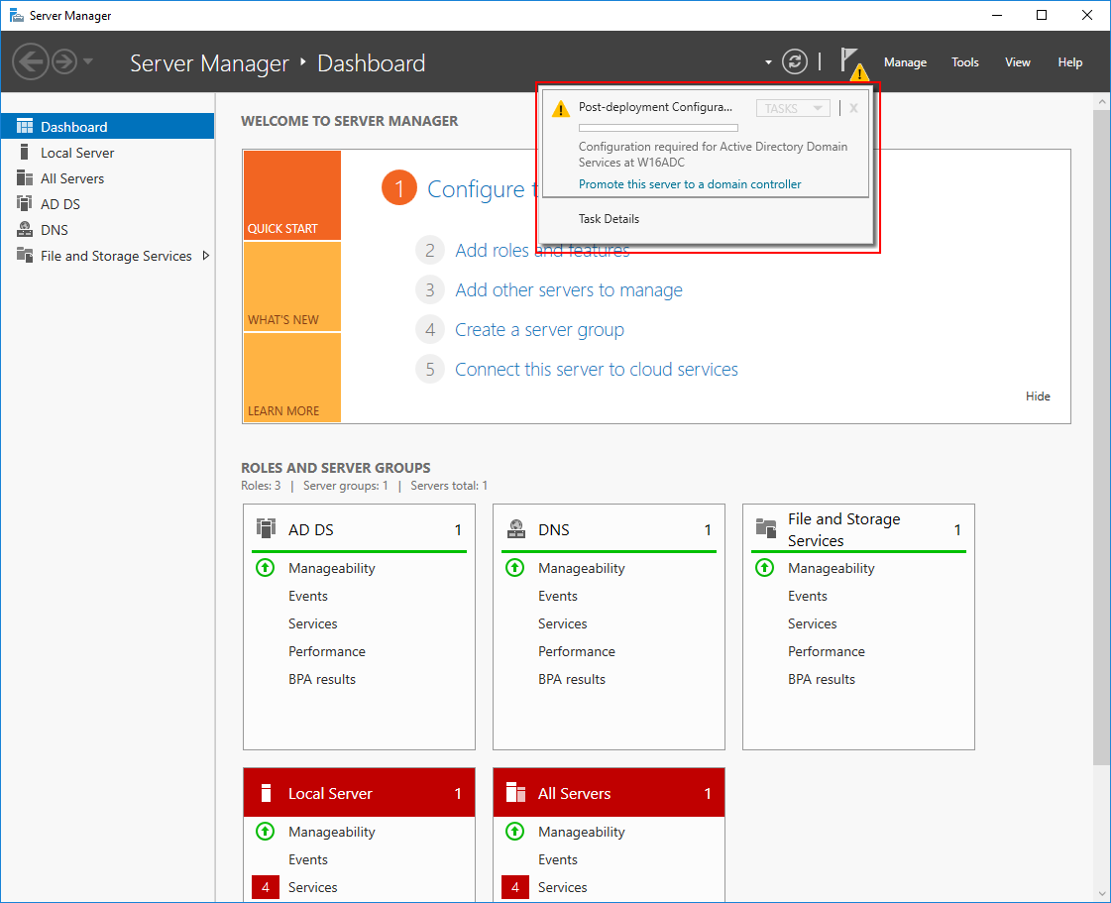1111x903 pixels.
Task: Open Events in the Local Server tile
Action: 308,859
